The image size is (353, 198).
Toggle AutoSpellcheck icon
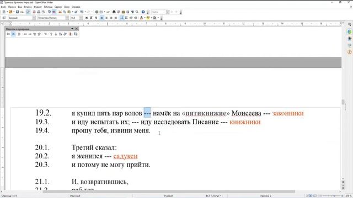point(54,12)
